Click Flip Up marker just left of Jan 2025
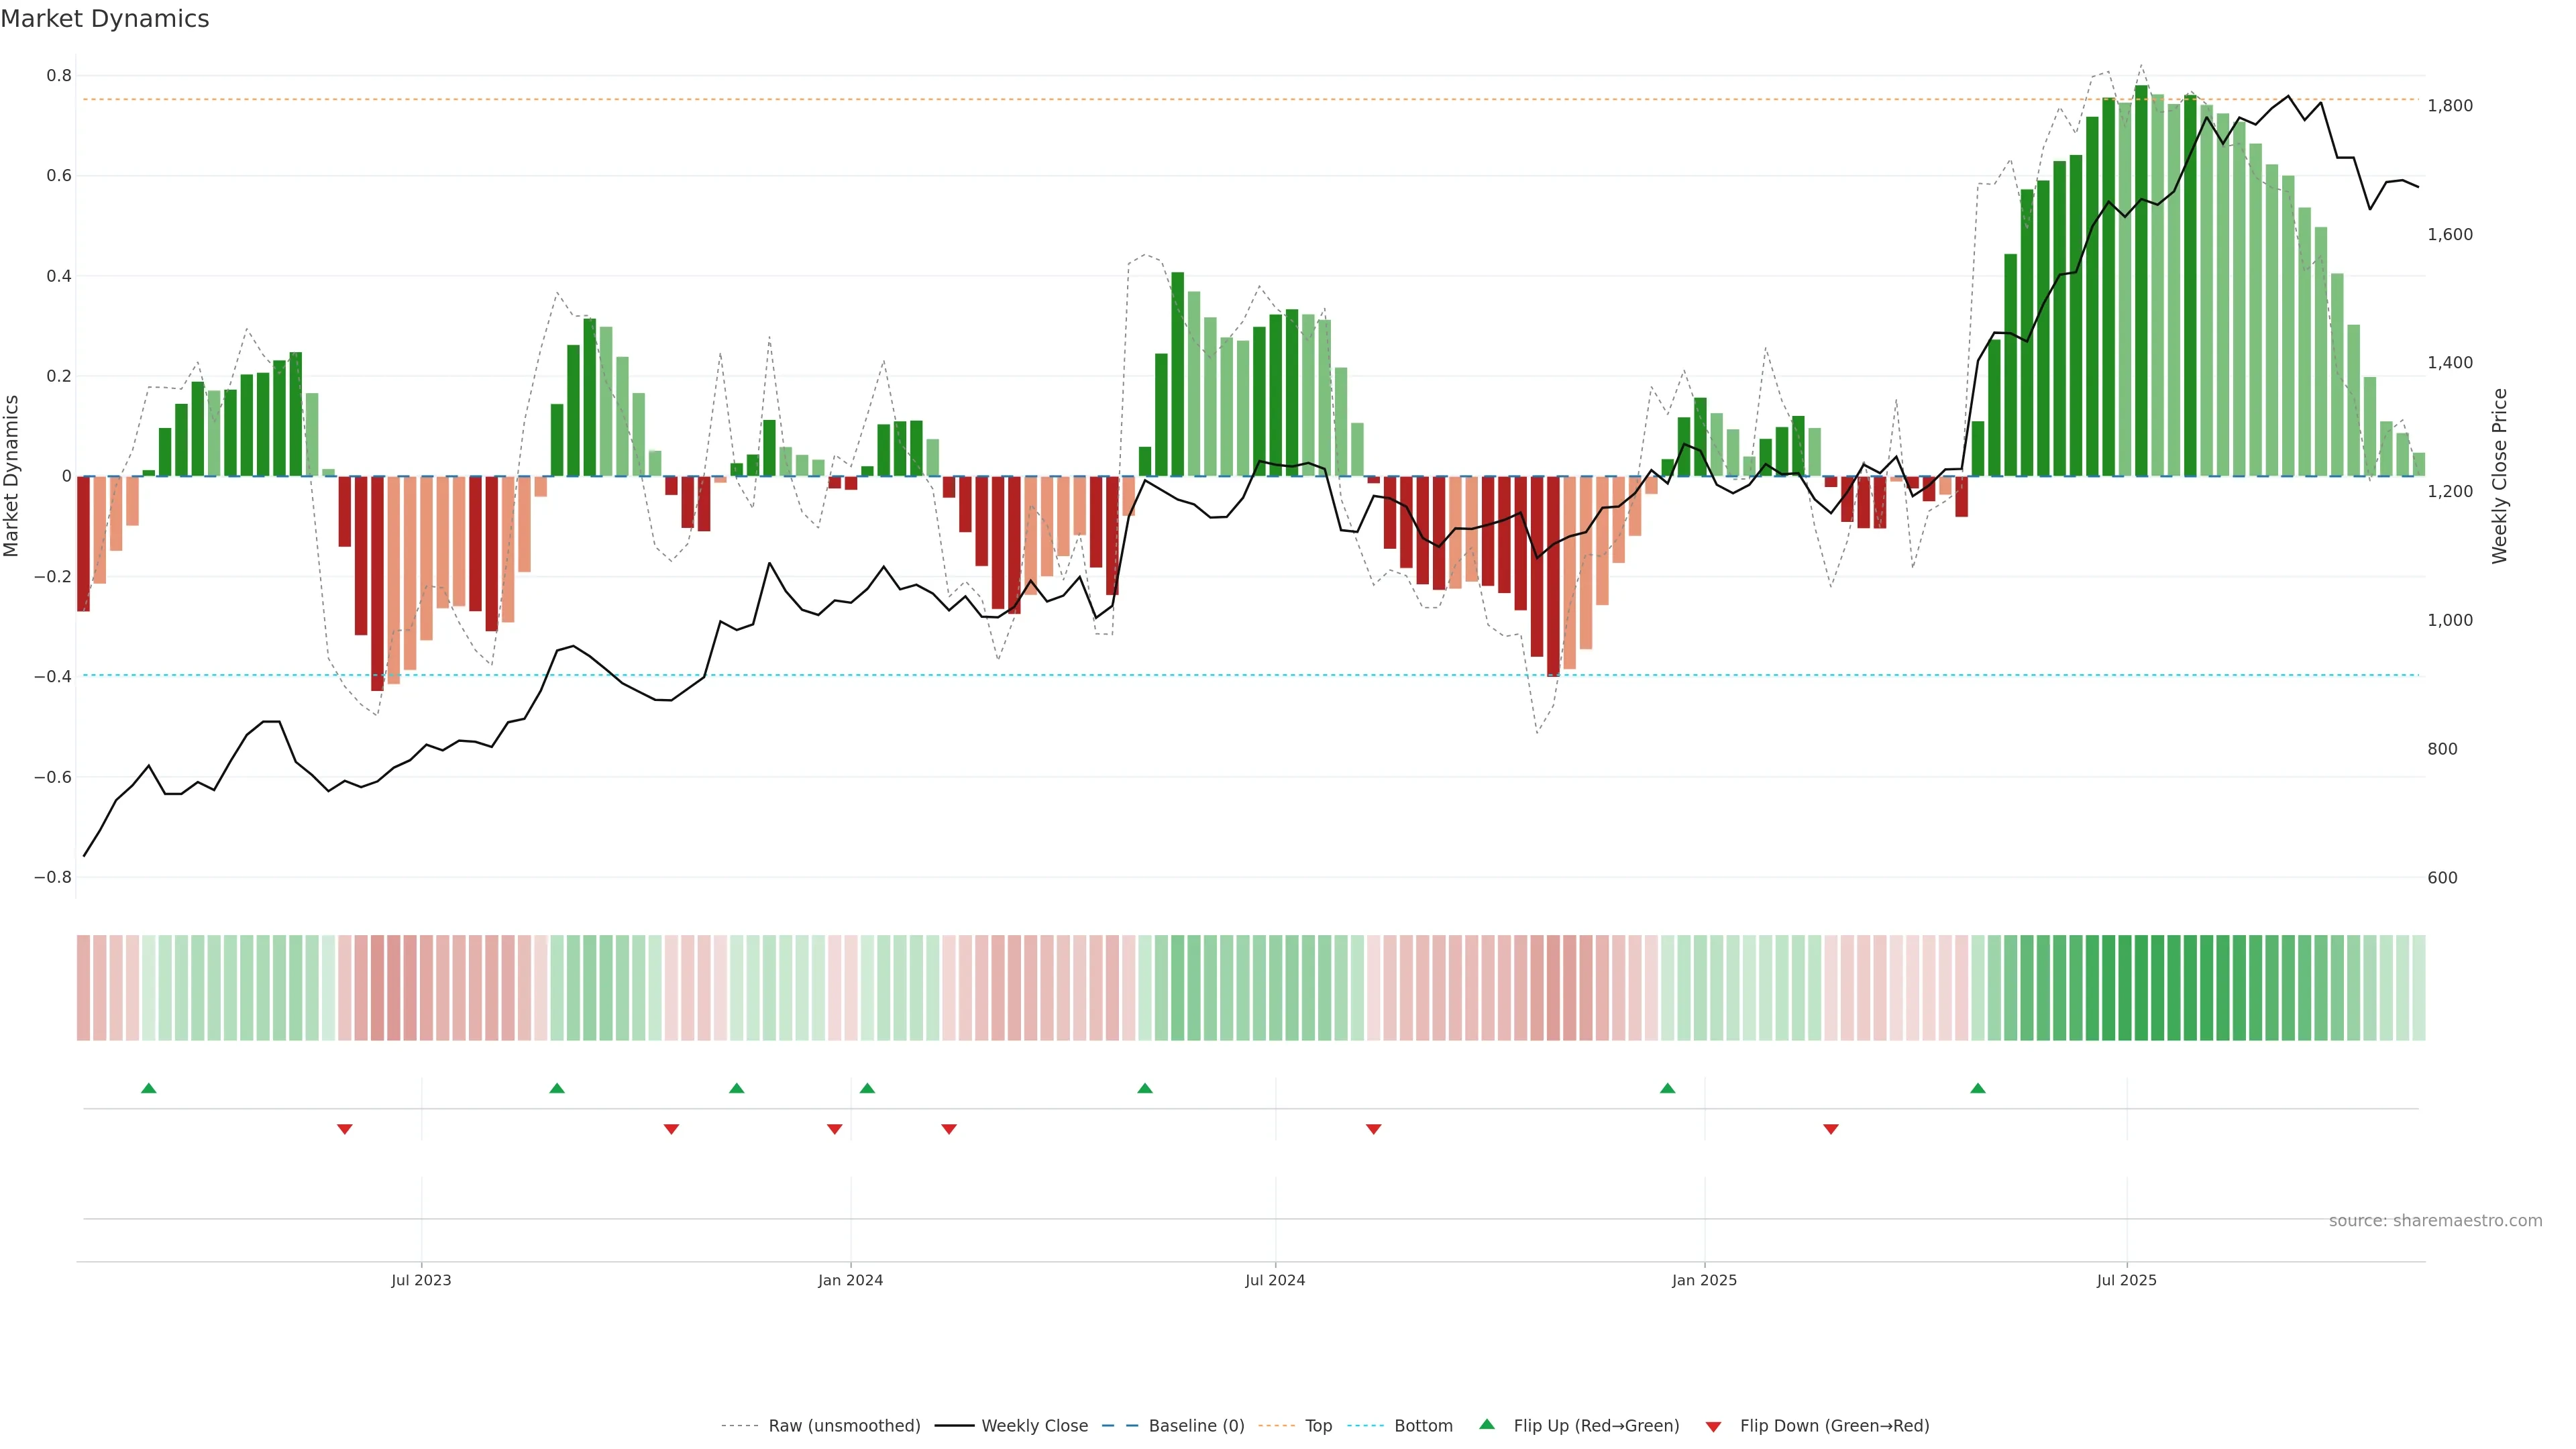Viewport: 2576px width, 1449px height. point(1667,1088)
